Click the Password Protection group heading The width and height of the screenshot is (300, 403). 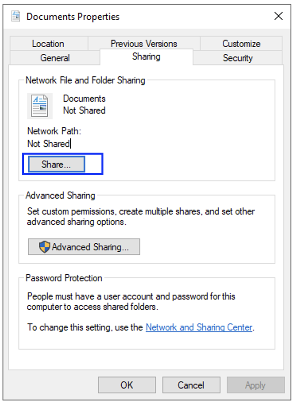[x=64, y=278]
